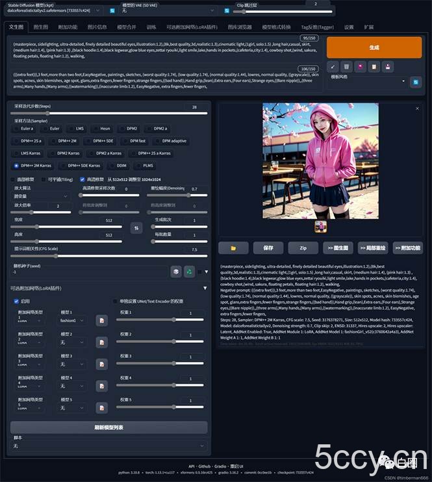Click the orange 生成 generate button

point(374,47)
